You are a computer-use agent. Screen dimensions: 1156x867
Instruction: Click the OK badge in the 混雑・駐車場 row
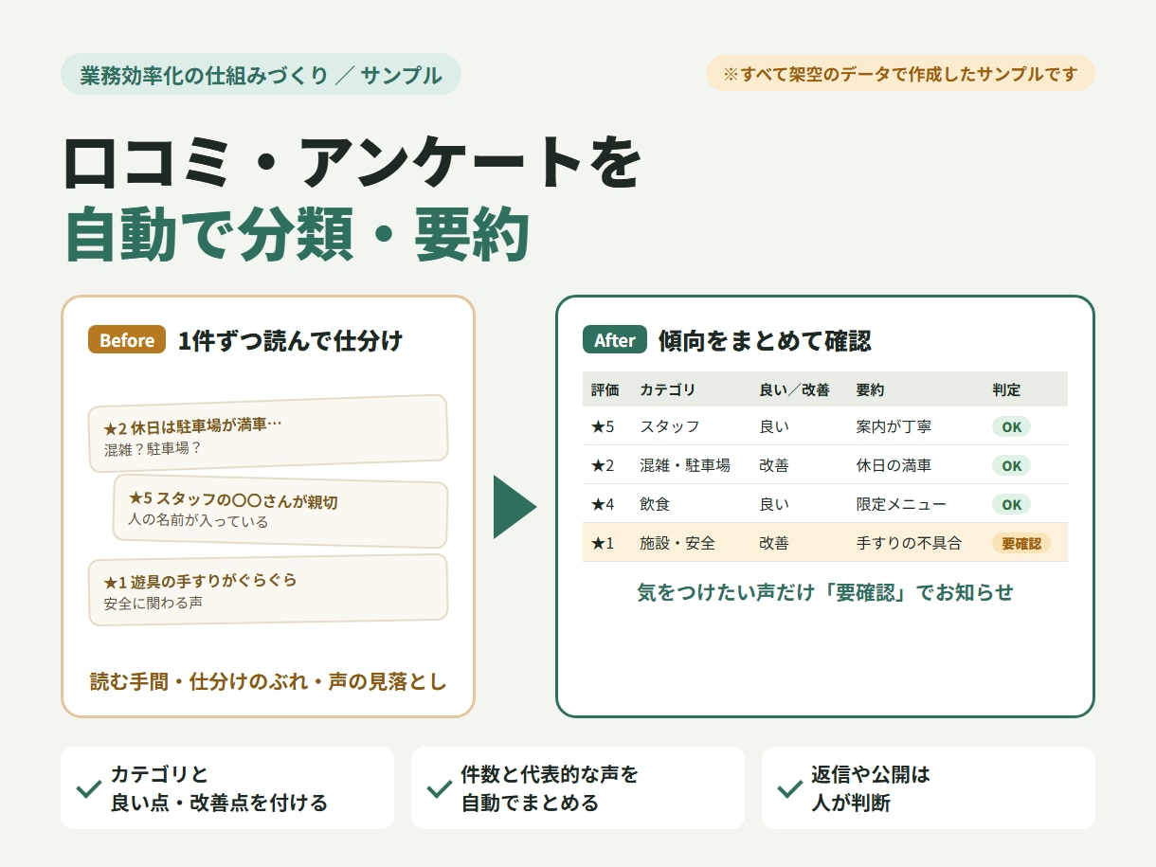pos(1011,465)
